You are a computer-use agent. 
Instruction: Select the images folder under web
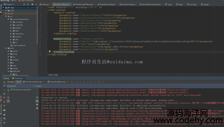16,60
